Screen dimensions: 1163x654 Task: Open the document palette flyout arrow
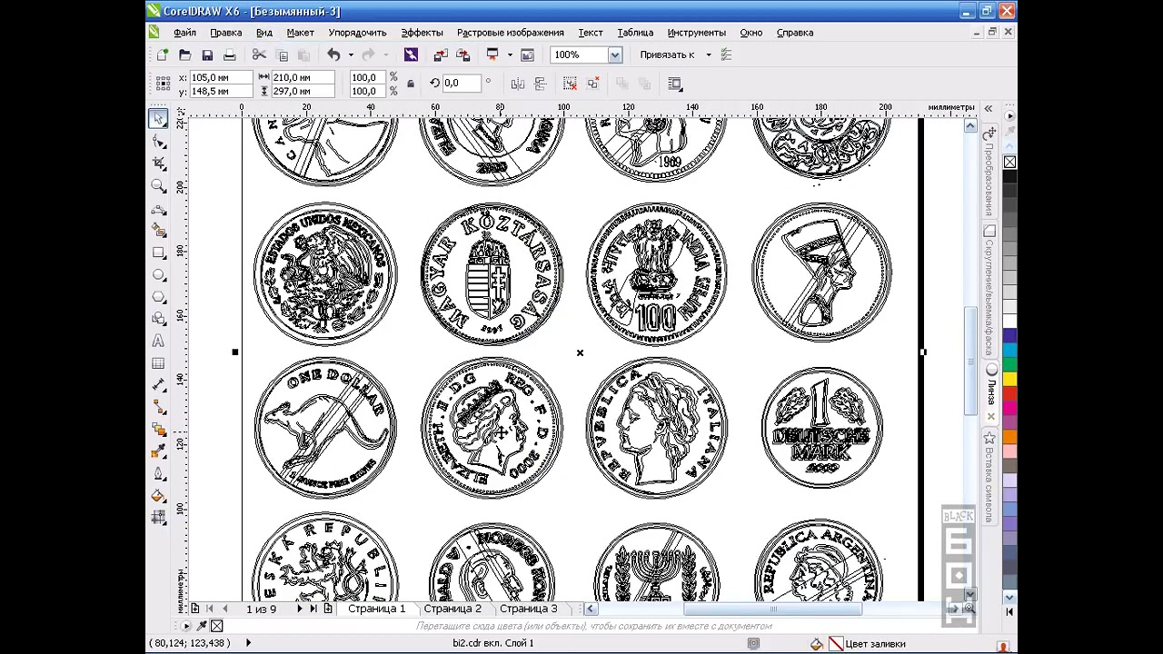point(187,626)
